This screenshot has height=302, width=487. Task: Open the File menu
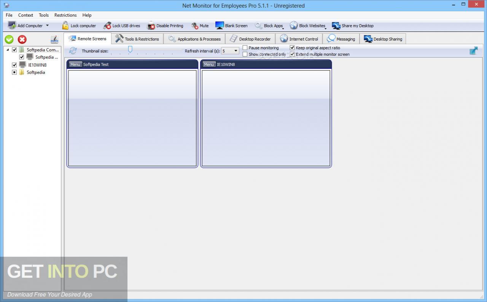point(9,15)
